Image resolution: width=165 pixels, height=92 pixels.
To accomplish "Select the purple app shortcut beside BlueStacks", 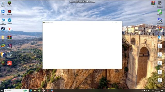I will click(x=10, y=46).
